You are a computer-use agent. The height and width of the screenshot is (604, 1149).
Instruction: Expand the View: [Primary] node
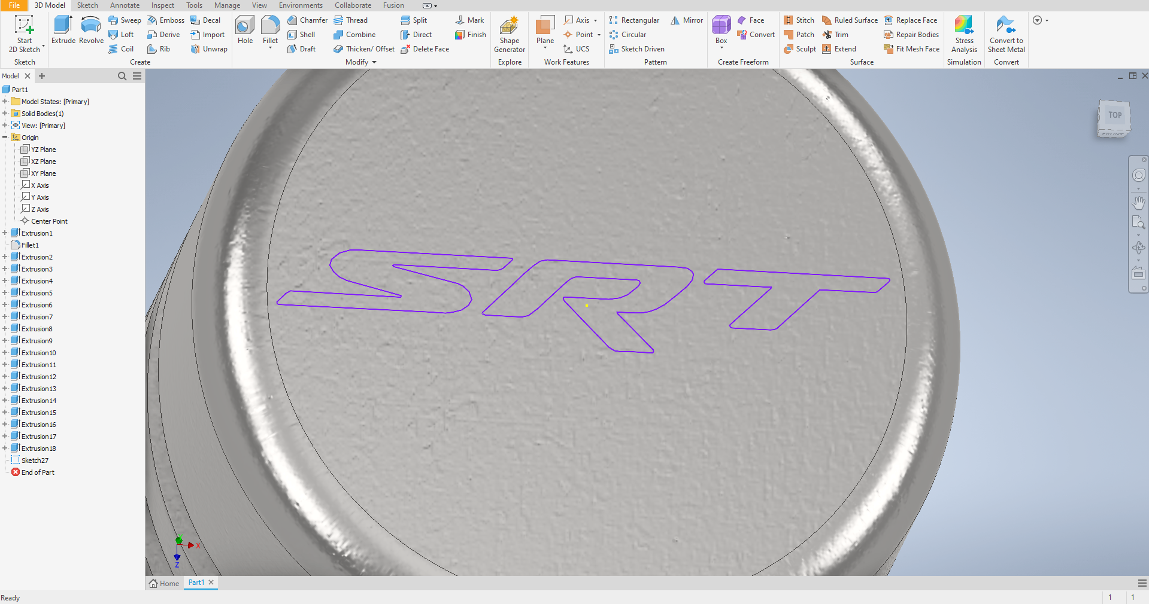click(5, 126)
